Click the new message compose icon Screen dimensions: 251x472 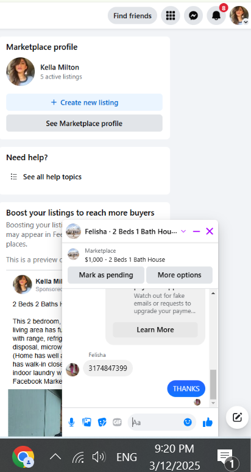click(x=237, y=417)
